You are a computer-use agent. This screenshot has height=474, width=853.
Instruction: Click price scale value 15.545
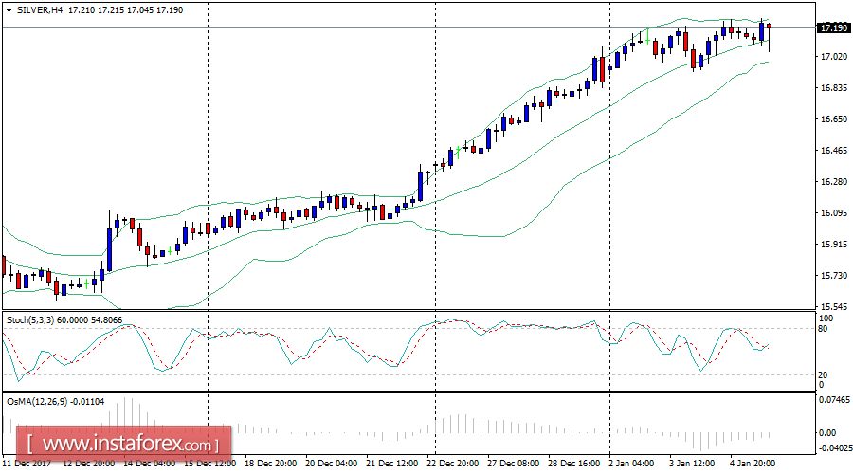[x=834, y=307]
